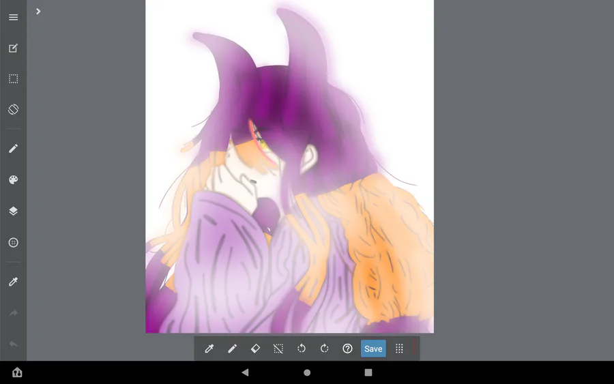Viewport: 614px width, 384px height.
Task: Tap the rotate canvas icon
Action: coord(14,109)
